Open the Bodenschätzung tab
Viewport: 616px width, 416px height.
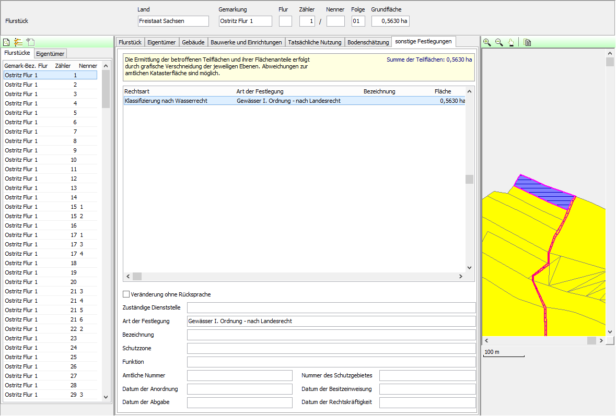click(x=368, y=42)
